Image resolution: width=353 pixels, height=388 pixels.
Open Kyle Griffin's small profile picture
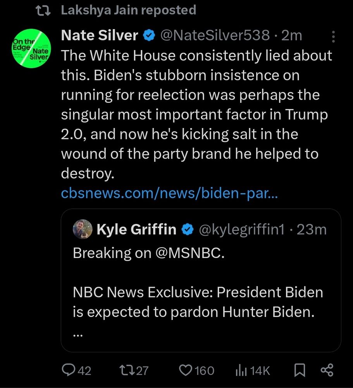click(82, 229)
